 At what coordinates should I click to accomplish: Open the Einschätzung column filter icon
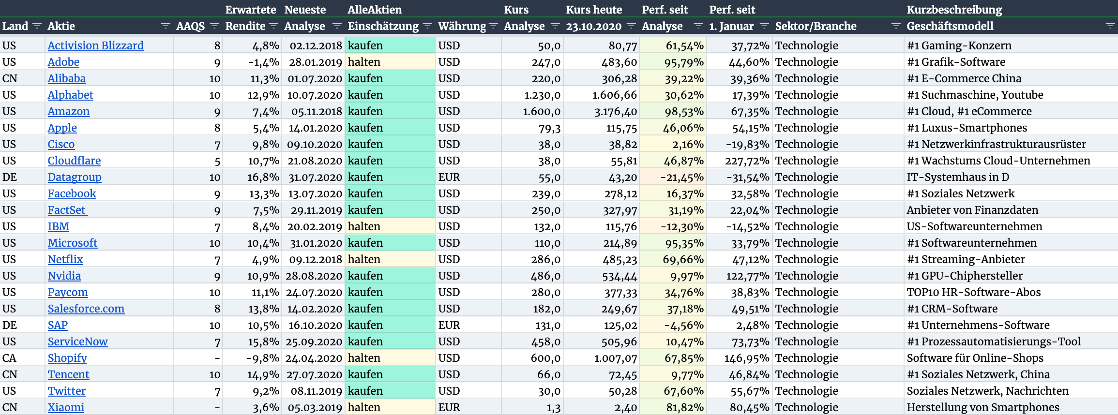coord(427,26)
